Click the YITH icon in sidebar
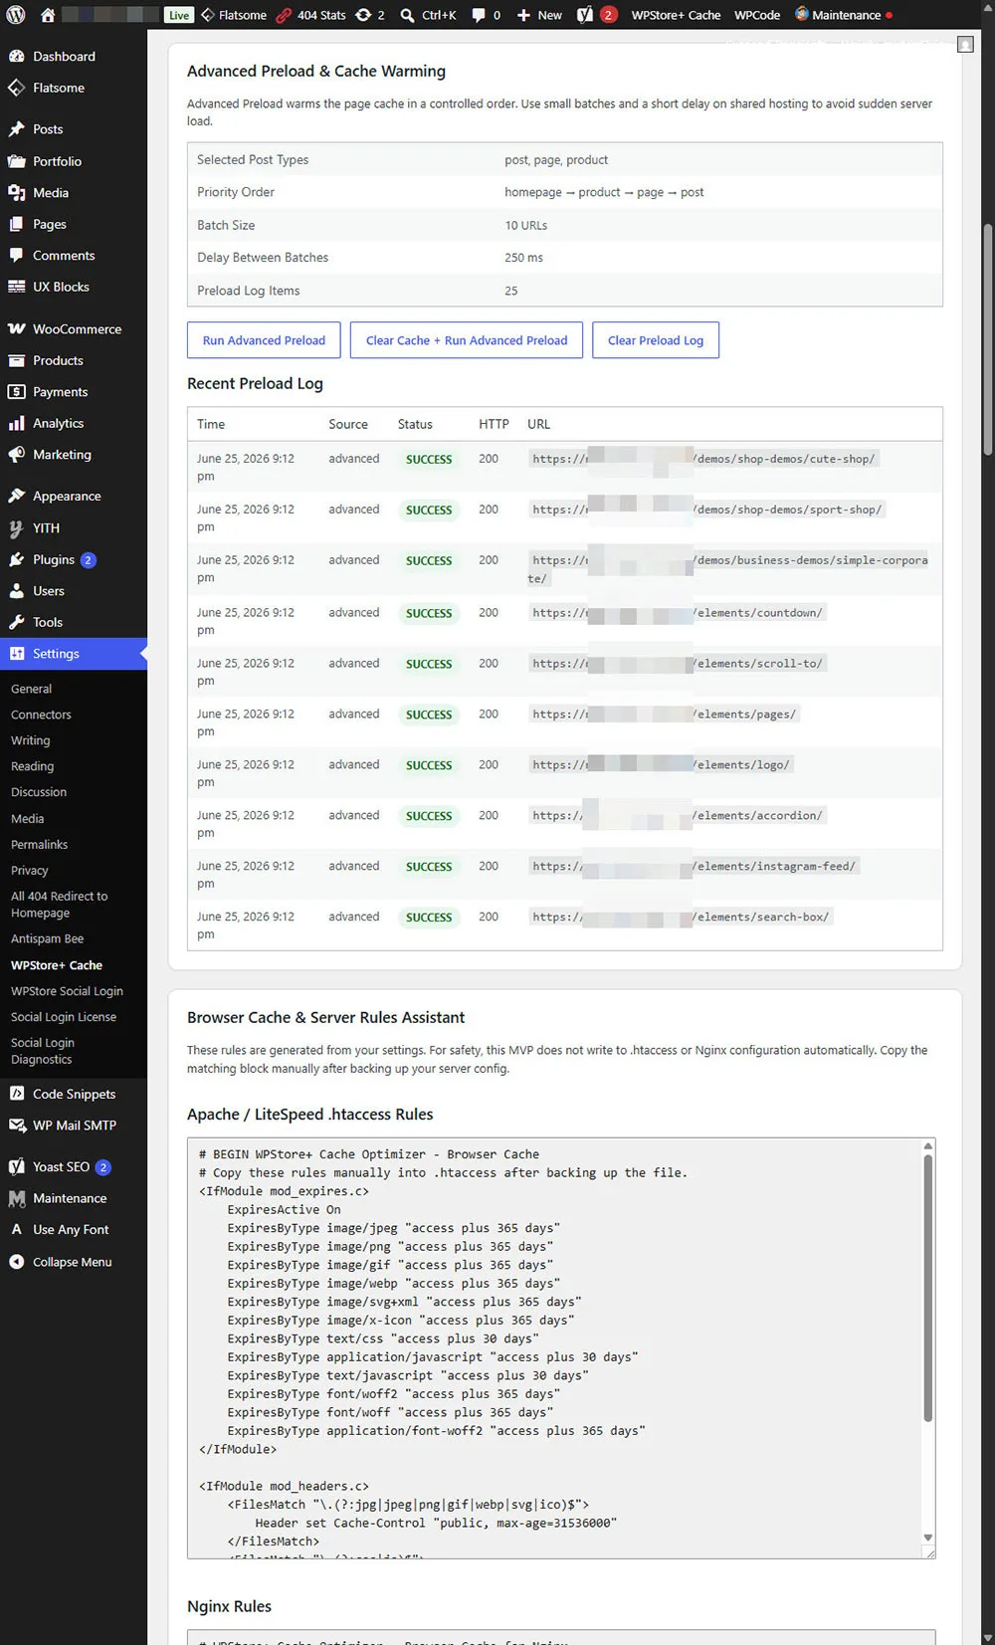The image size is (995, 1645). pyautogui.click(x=16, y=528)
